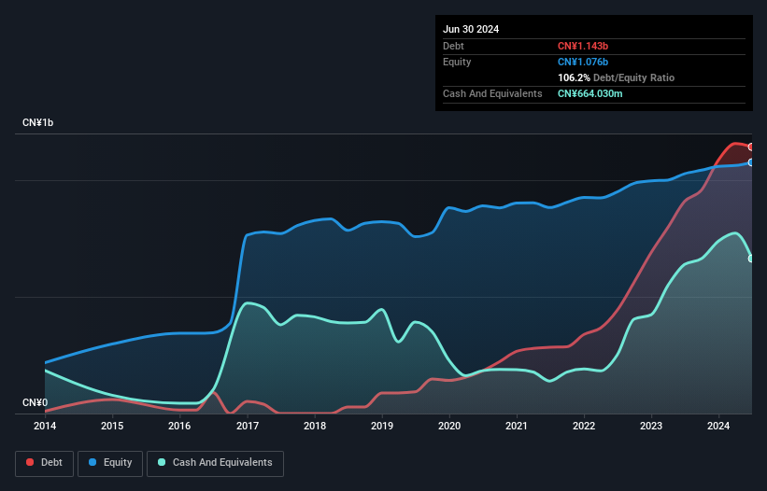767x491 pixels.
Task: Click the 2023 x-axis label
Action: click(x=651, y=426)
